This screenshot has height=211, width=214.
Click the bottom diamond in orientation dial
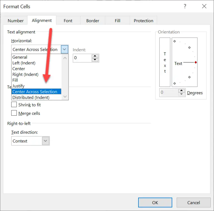(174, 83)
